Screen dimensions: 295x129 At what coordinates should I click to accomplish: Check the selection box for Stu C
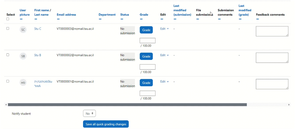click(x=8, y=28)
